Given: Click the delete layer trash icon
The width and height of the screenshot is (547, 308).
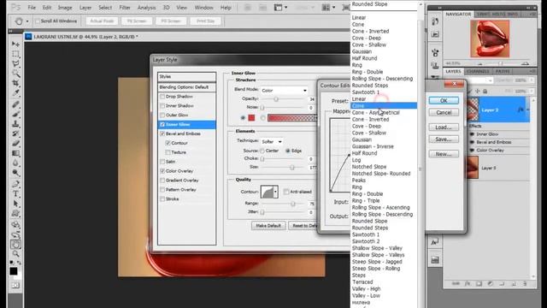Looking at the screenshot, I should click(525, 284).
